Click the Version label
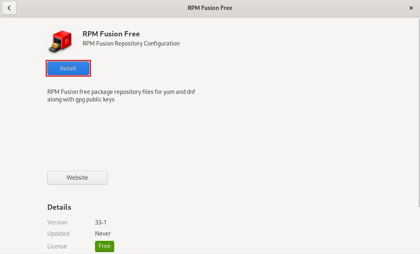420x254 pixels. click(57, 222)
